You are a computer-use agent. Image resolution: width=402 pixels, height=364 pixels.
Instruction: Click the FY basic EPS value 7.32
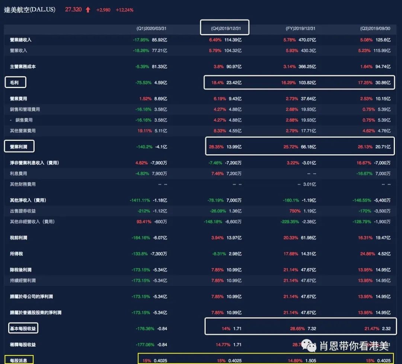coord(312,329)
